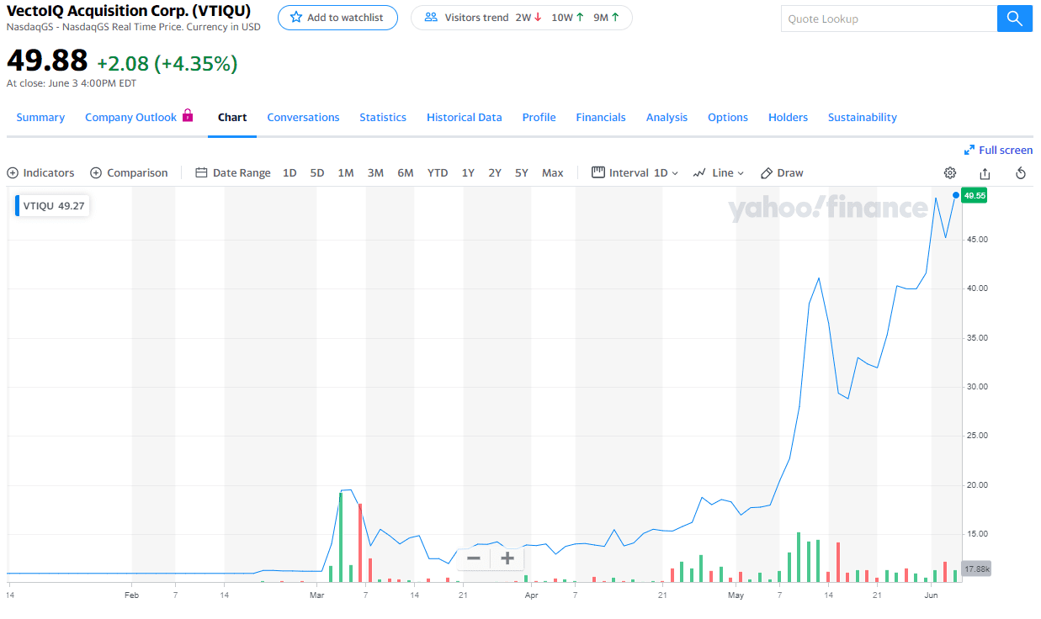1041x619 pixels.
Task: Switch to the Conversations tab
Action: tap(303, 118)
